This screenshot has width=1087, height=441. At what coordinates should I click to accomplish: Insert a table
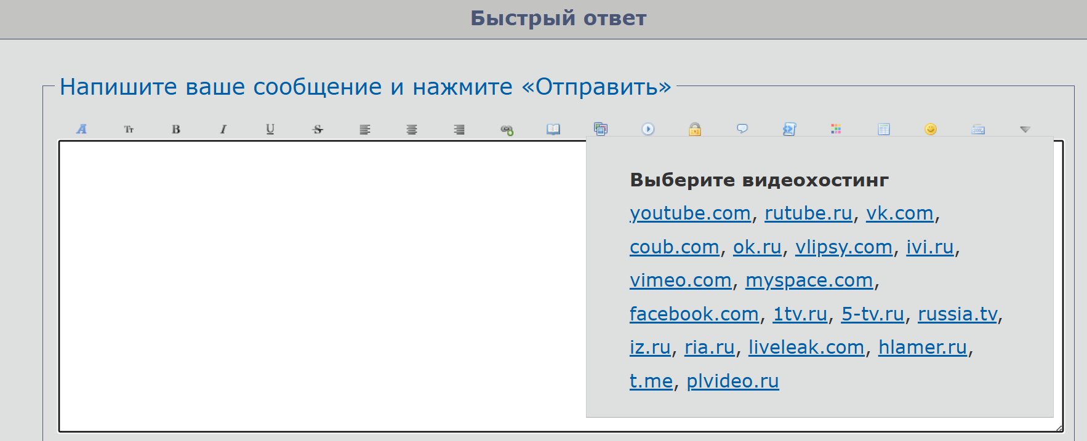pyautogui.click(x=884, y=129)
